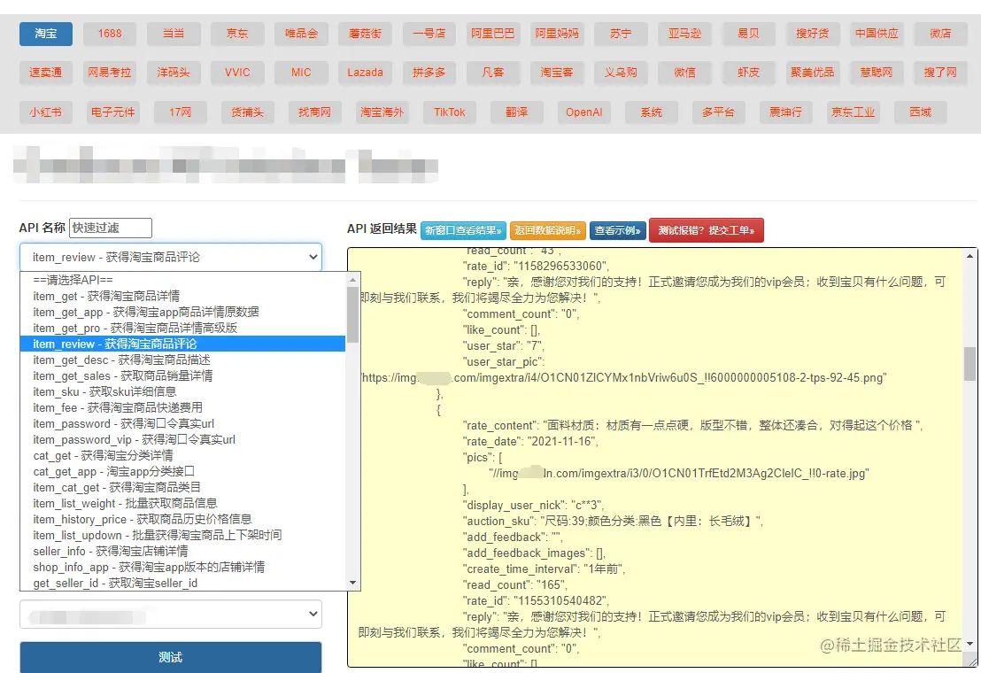Click the 速卖通 platform button

click(46, 73)
